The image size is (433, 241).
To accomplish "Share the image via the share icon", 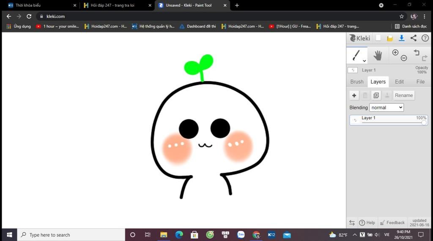I will point(414,38).
